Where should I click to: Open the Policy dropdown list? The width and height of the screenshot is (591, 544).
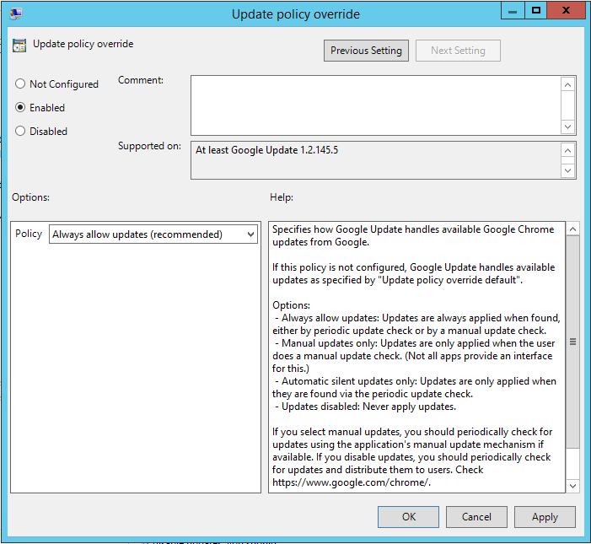(x=153, y=234)
